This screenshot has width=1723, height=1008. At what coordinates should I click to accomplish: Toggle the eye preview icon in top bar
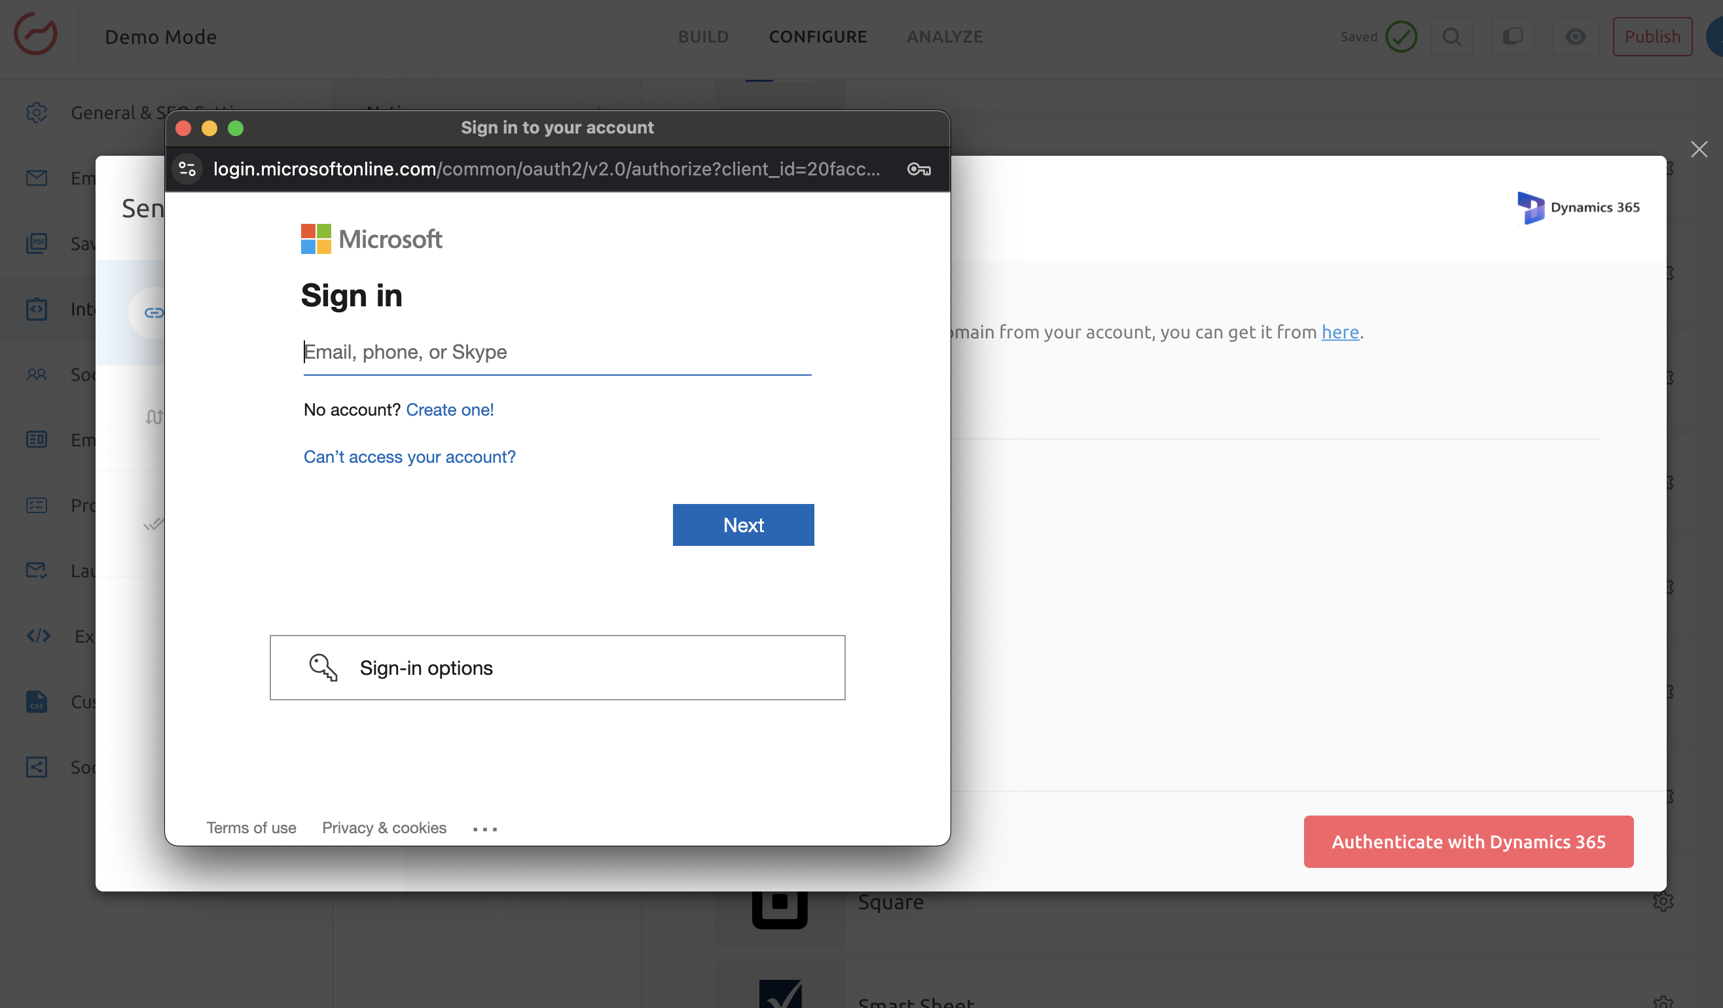click(x=1575, y=36)
